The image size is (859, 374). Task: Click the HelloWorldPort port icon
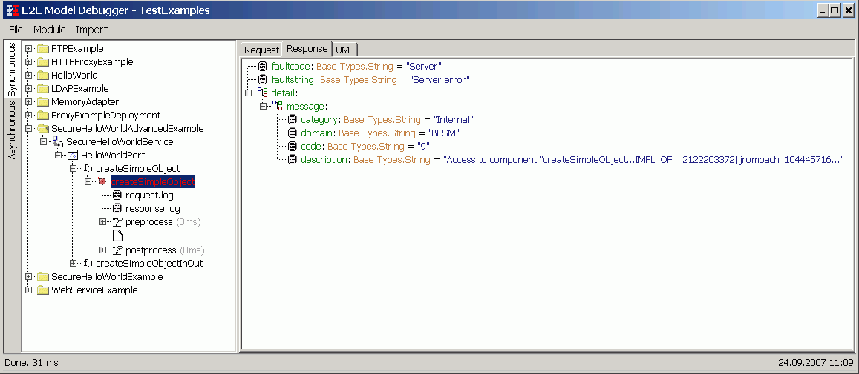(x=73, y=156)
